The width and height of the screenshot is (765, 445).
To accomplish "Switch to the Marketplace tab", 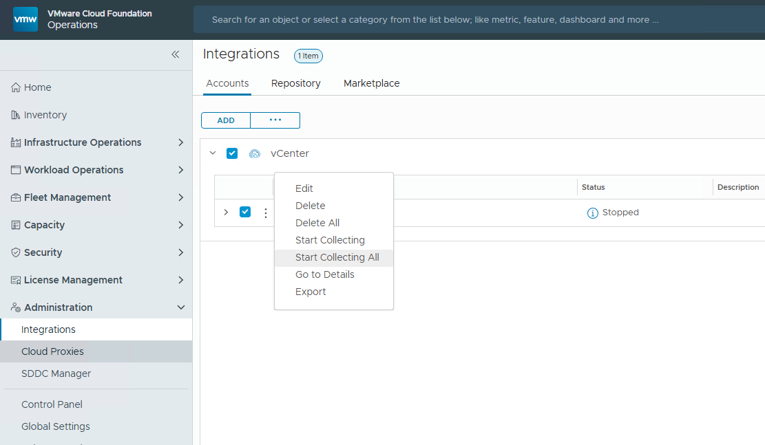I will click(371, 83).
